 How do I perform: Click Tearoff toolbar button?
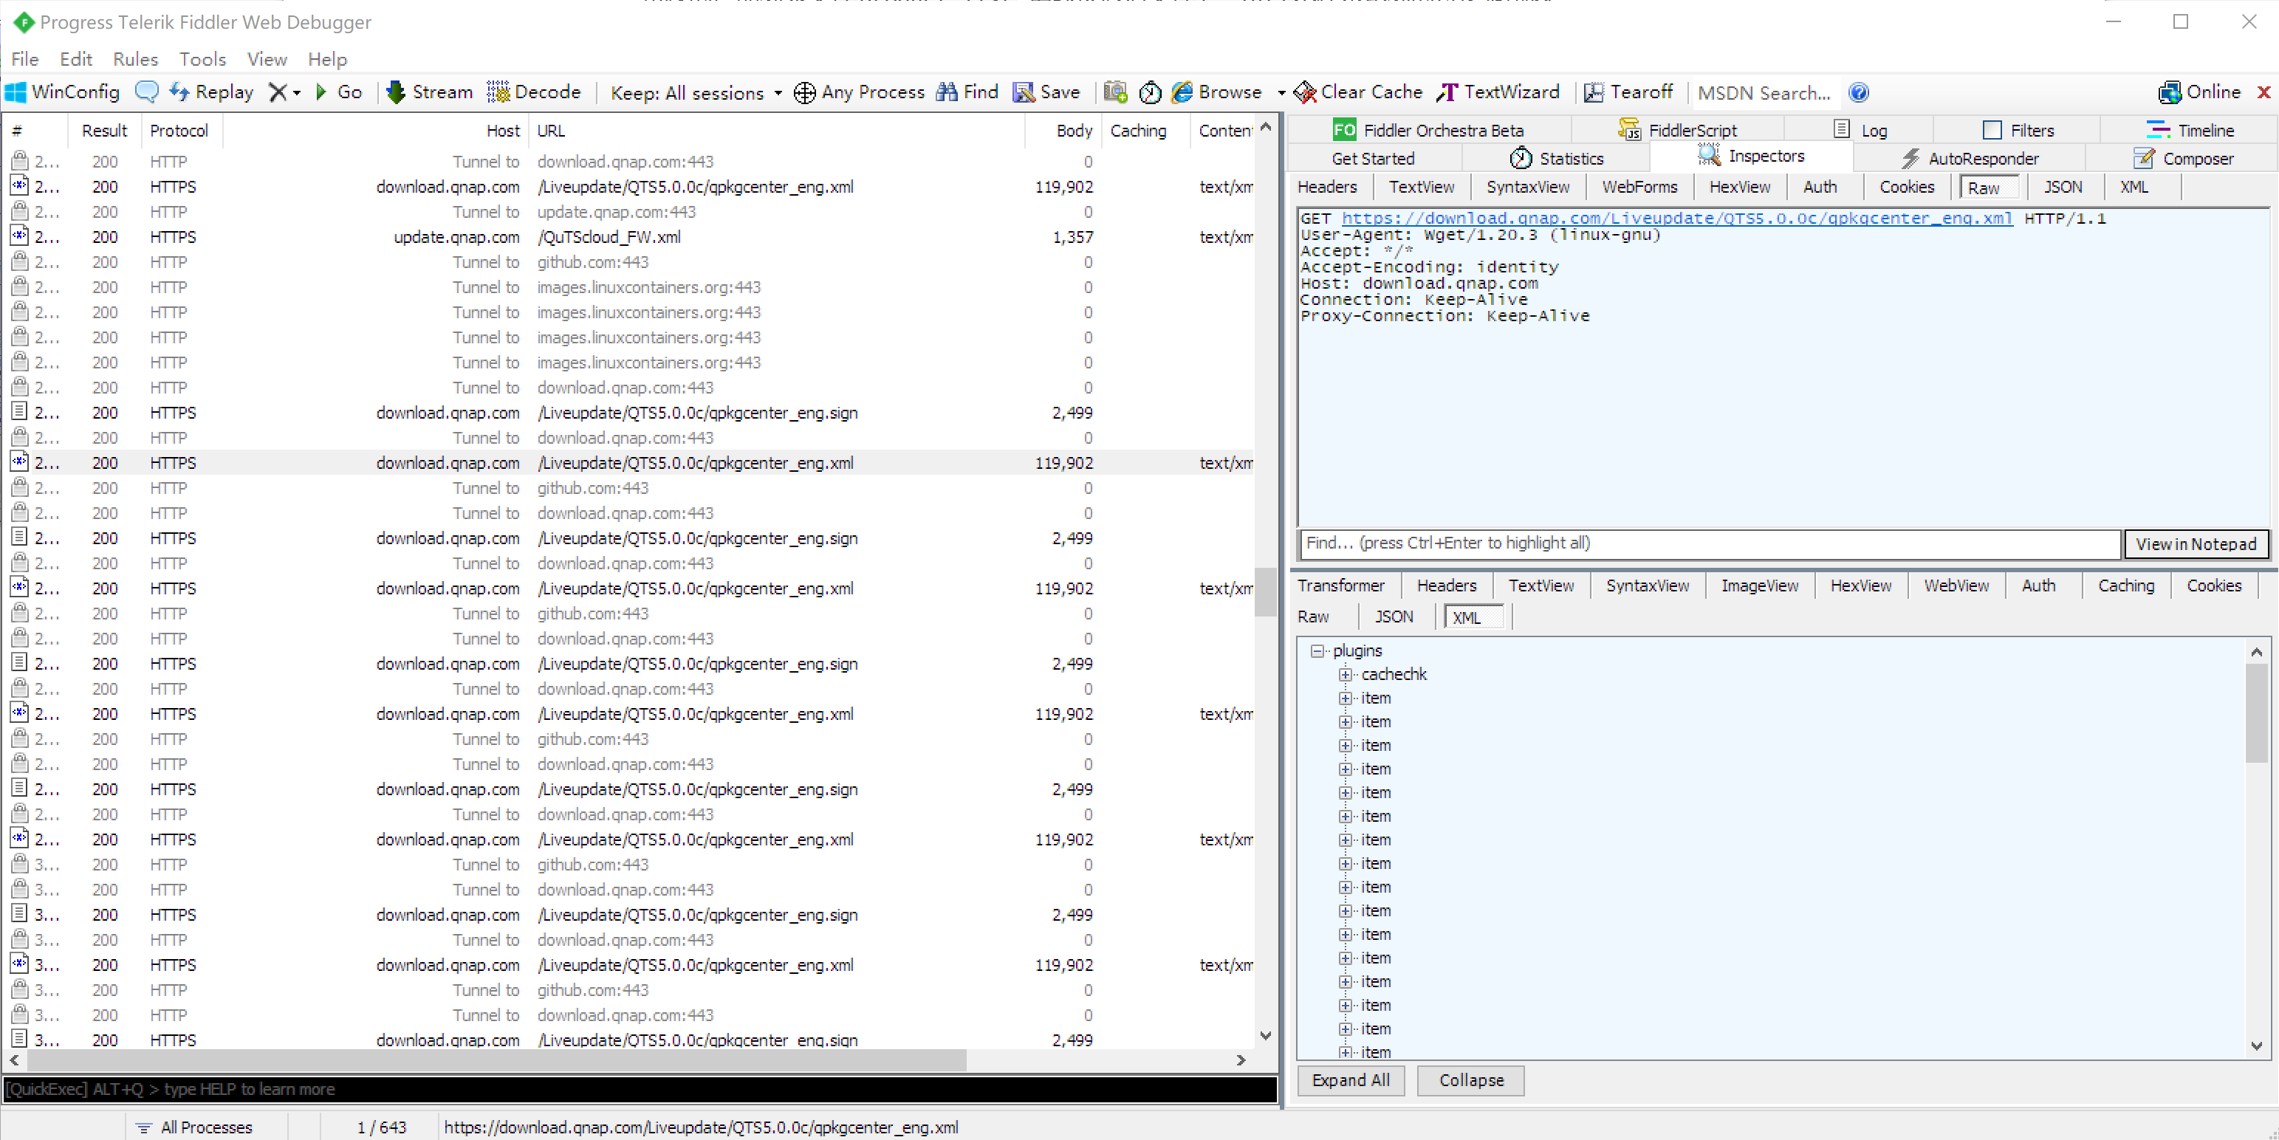tap(1628, 92)
